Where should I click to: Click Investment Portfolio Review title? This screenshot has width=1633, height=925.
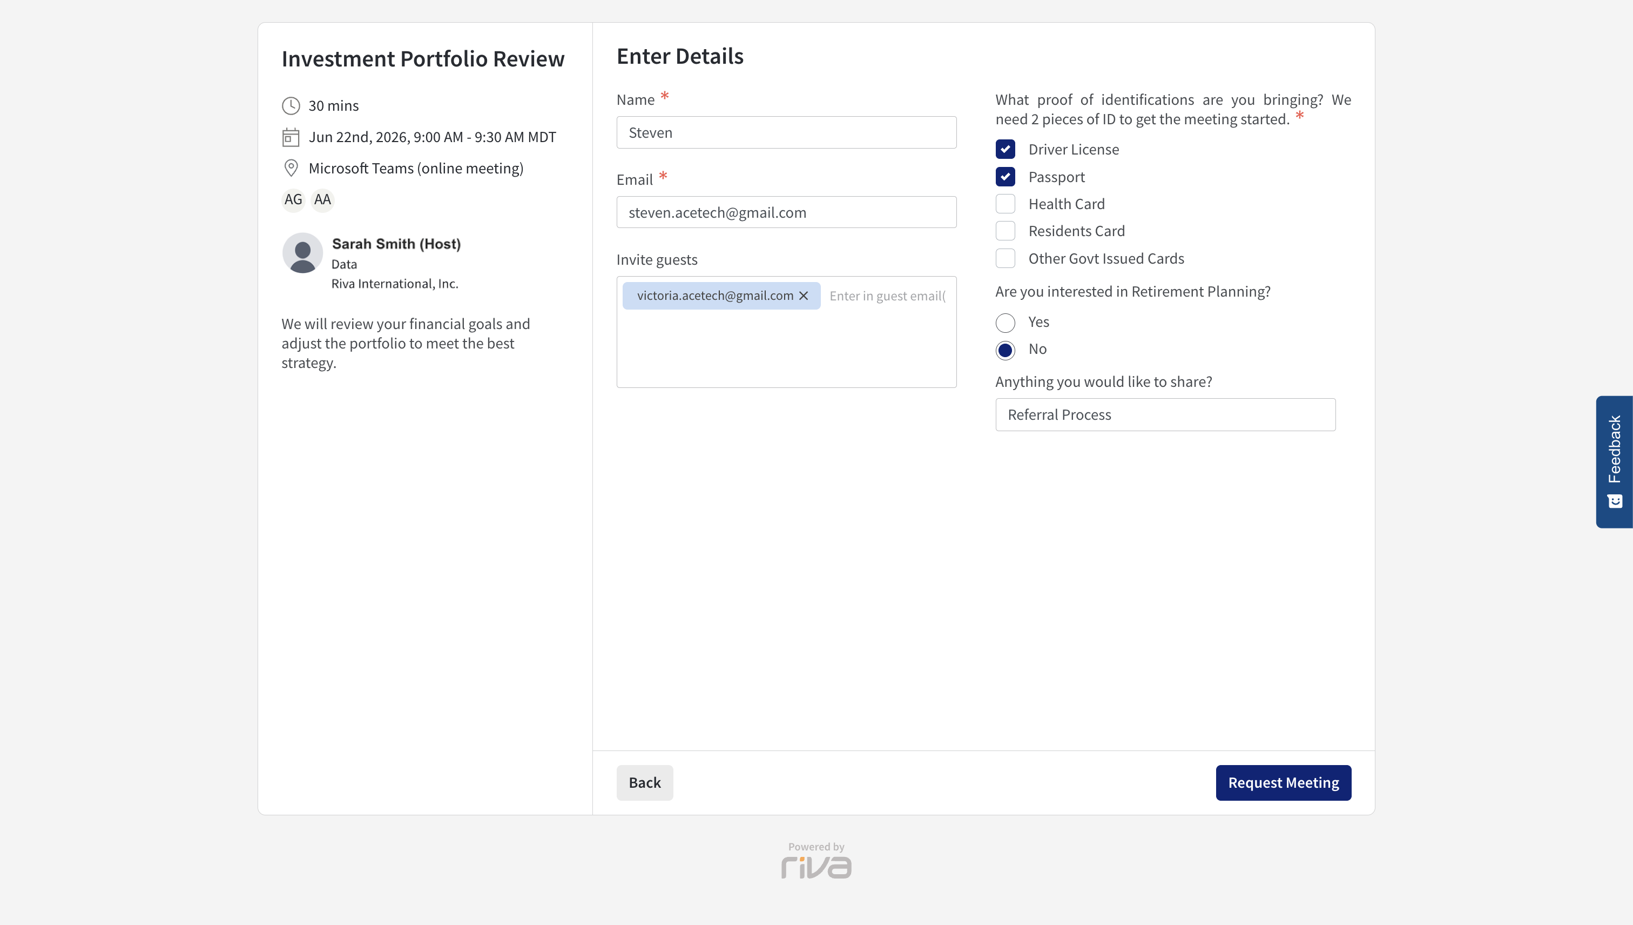tap(423, 58)
